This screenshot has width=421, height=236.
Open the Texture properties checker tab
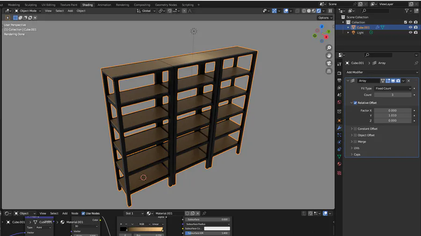coord(339,173)
